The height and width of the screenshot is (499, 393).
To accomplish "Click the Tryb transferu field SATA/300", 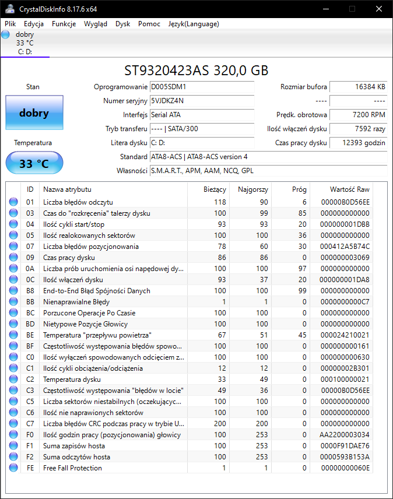I will 202,129.
